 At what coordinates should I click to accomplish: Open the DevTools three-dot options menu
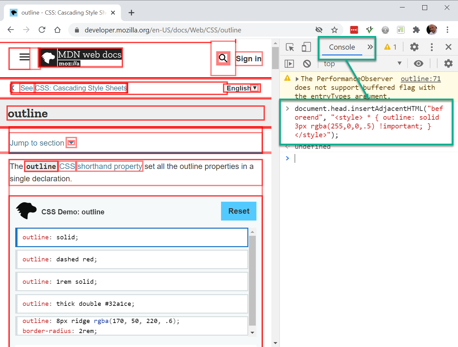(x=432, y=47)
